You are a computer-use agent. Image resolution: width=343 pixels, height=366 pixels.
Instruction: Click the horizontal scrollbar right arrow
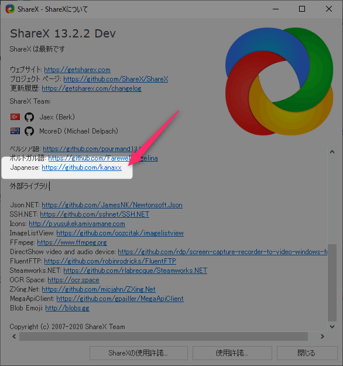click(323, 336)
